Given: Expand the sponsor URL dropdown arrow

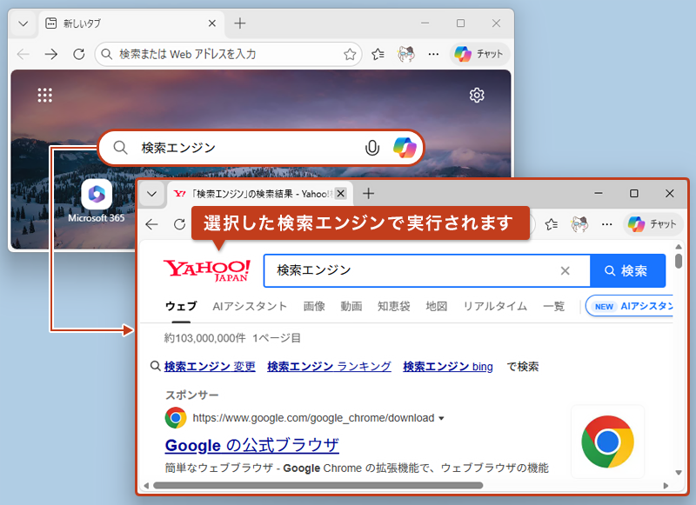Looking at the screenshot, I should point(443,417).
